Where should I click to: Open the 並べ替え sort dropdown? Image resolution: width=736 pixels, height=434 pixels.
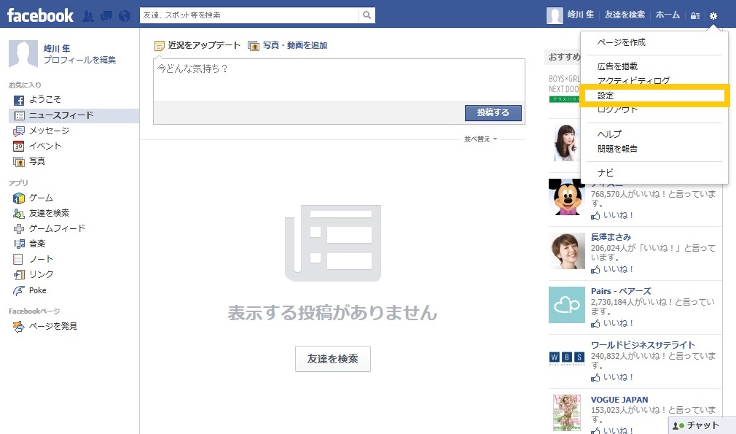480,139
